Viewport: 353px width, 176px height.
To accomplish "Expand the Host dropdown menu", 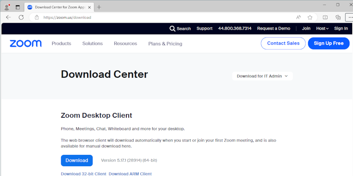I will 322,29.
